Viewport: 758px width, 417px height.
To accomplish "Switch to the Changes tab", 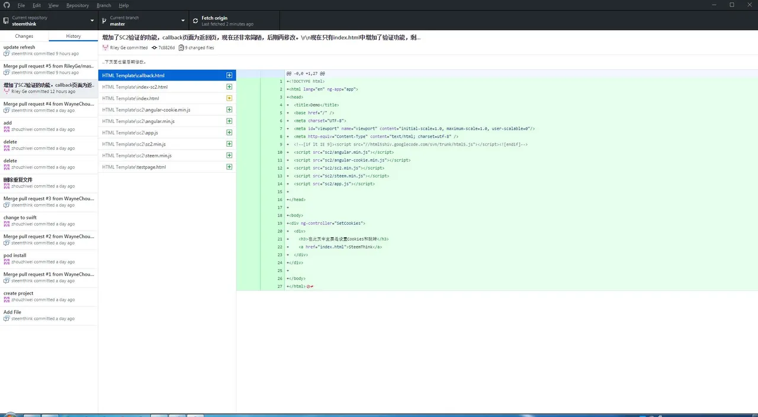I will 24,36.
